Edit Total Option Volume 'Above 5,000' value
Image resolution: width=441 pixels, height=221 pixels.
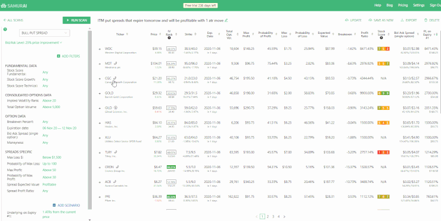click(x=51, y=107)
